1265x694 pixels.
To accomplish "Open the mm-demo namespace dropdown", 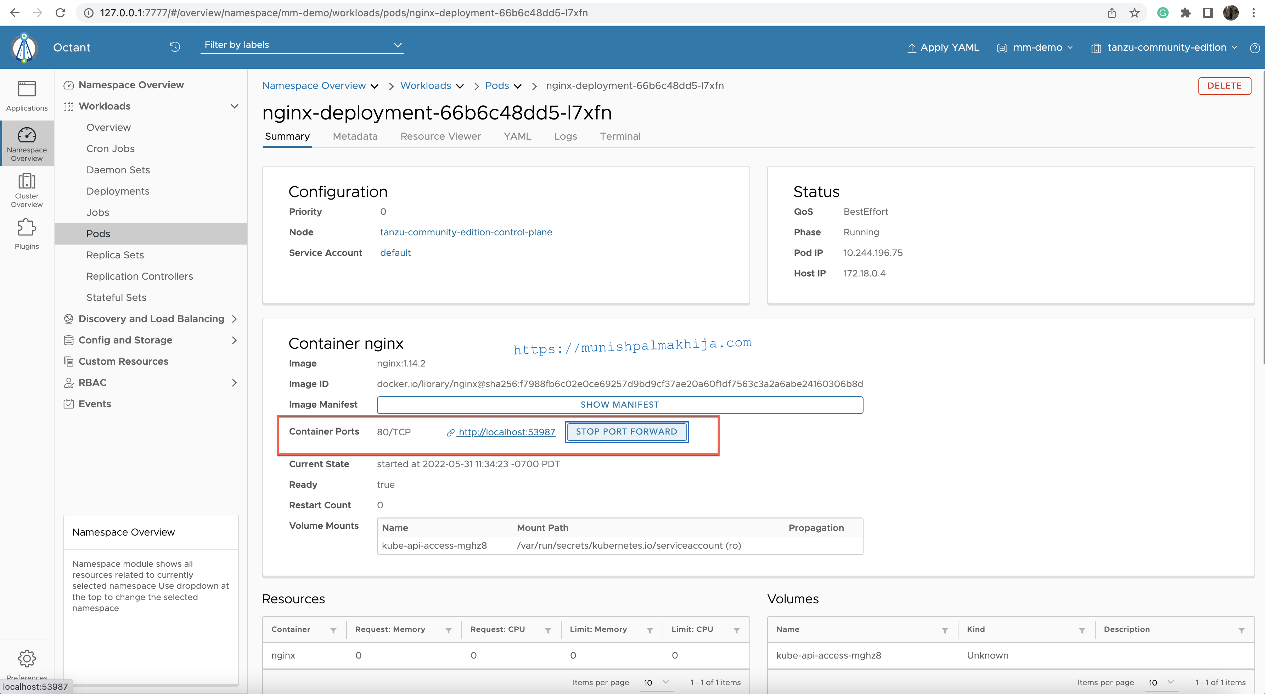I will point(1035,47).
